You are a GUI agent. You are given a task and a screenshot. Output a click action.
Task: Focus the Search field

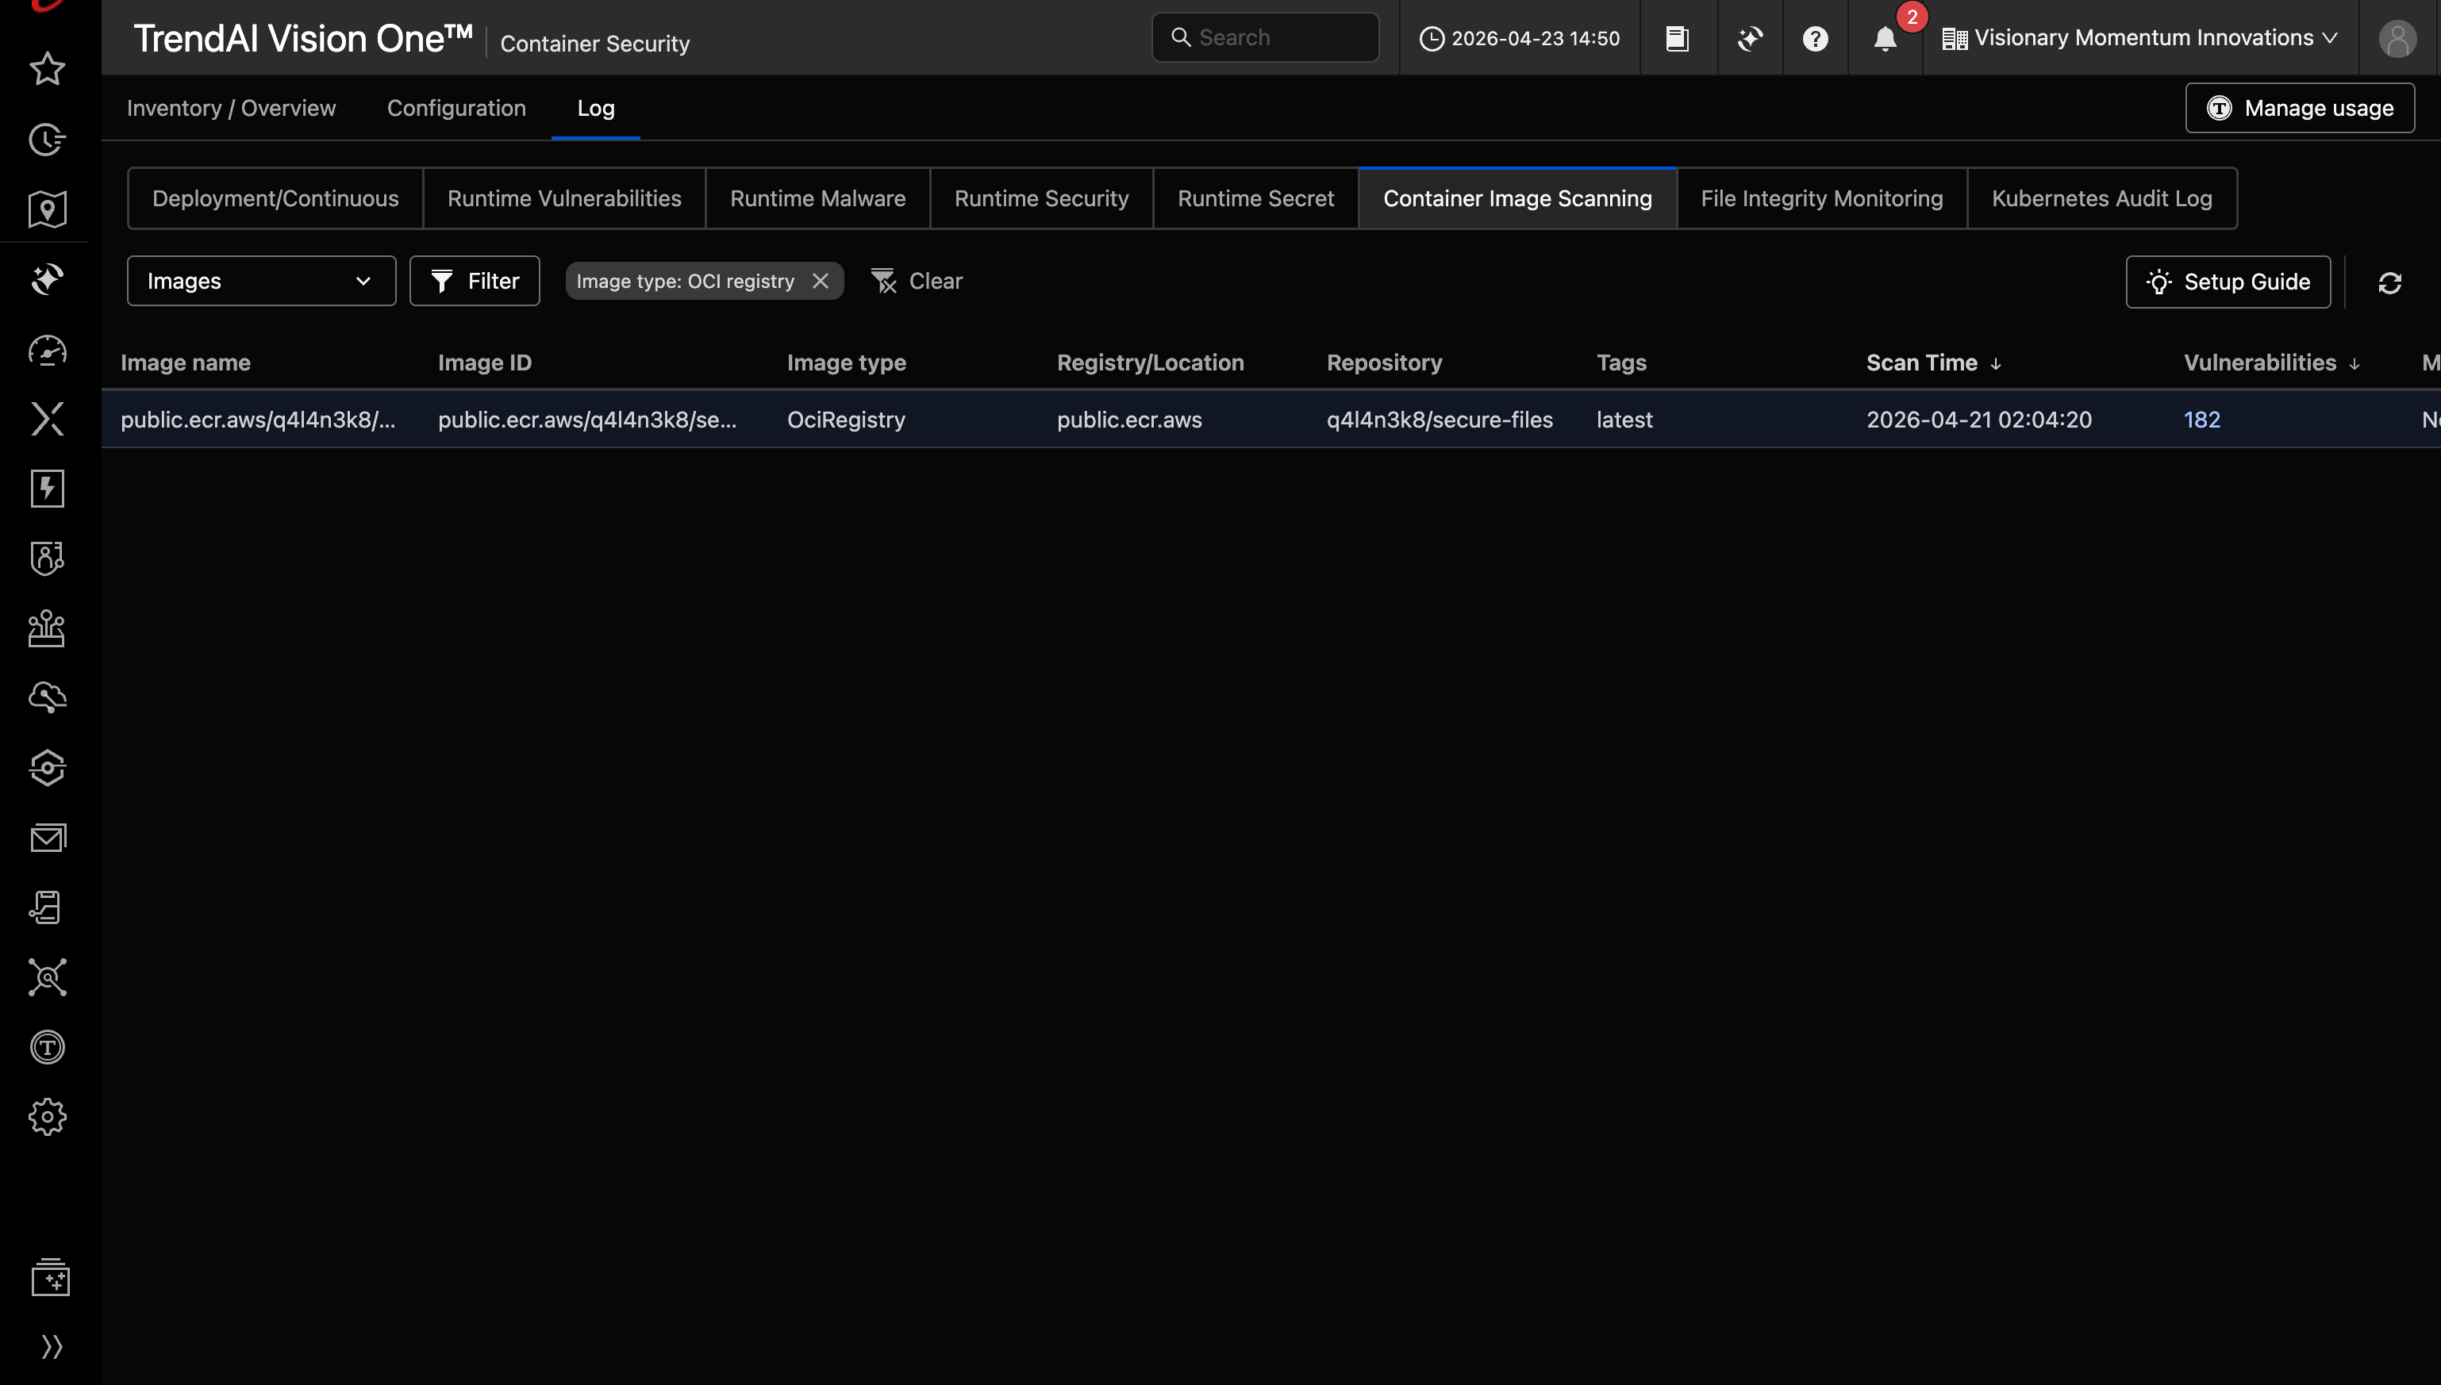(1265, 37)
